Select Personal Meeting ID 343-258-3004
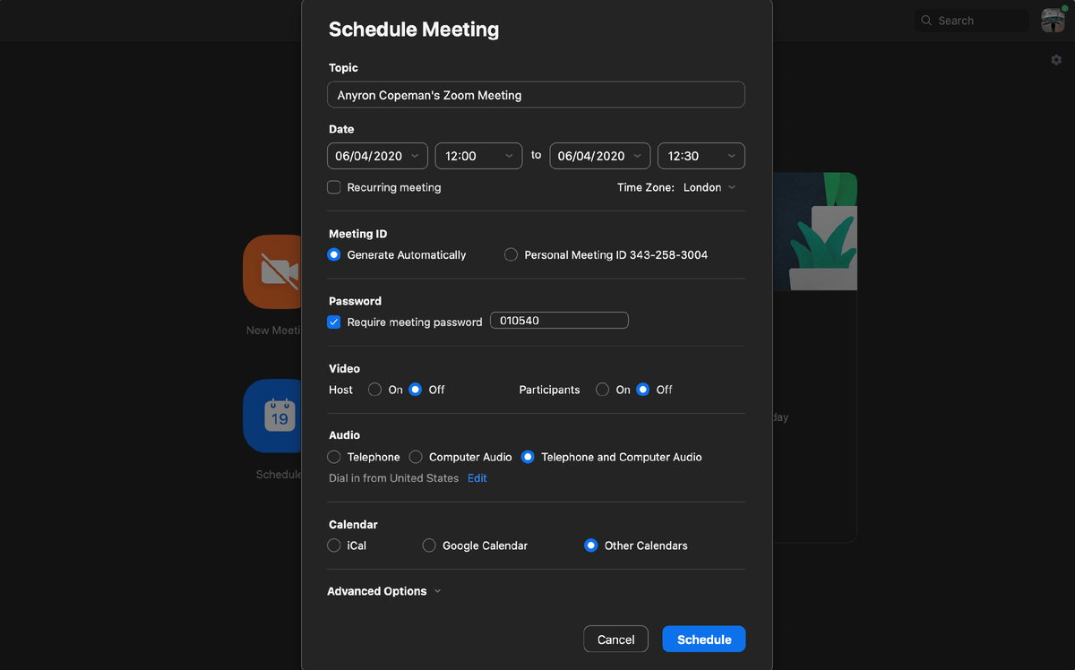This screenshot has width=1075, height=670. click(511, 254)
